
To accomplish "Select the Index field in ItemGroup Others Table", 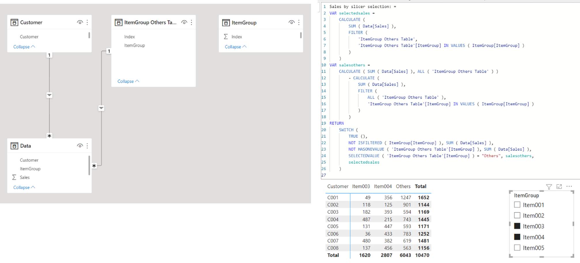I will 129,37.
